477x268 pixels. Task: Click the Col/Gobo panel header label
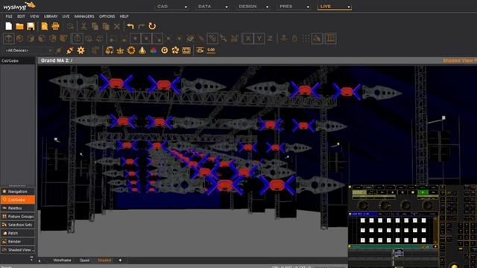click(x=10, y=61)
